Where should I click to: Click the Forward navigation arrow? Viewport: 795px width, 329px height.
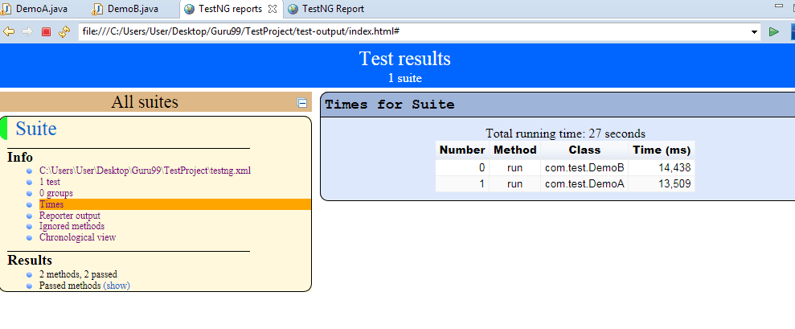27,31
